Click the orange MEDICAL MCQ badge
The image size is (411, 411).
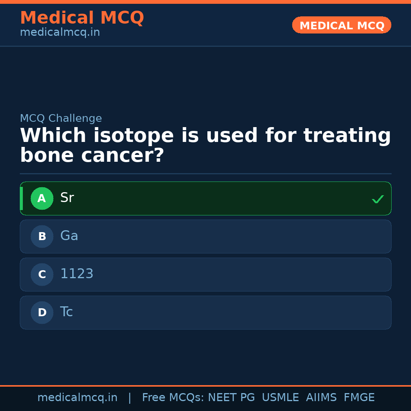[341, 25]
